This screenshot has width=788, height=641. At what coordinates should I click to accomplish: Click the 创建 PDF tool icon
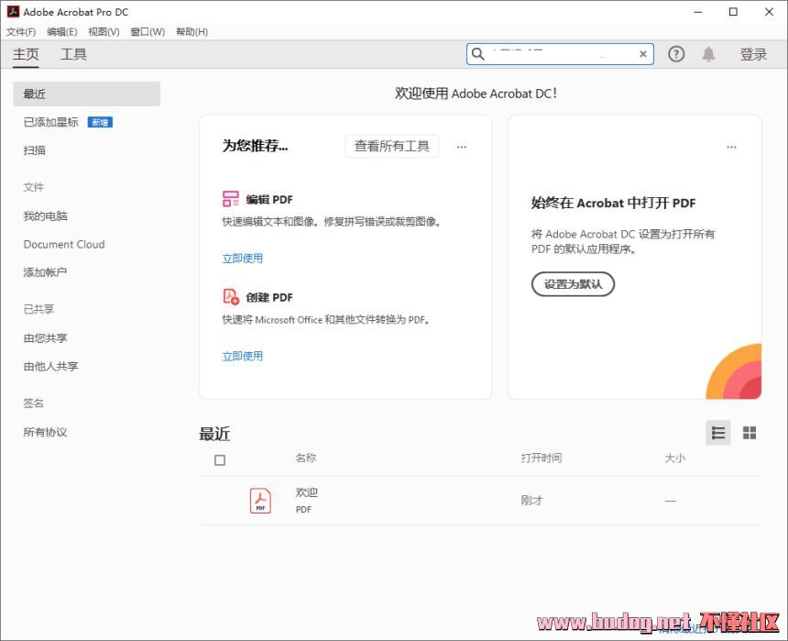(231, 296)
